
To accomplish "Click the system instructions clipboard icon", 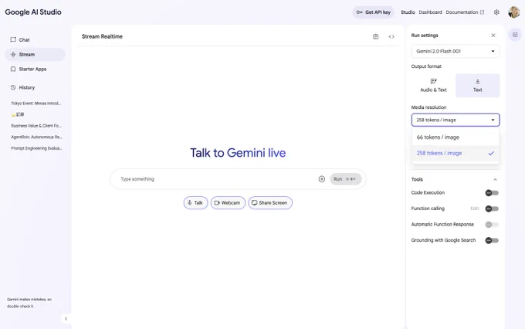I will pos(376,36).
